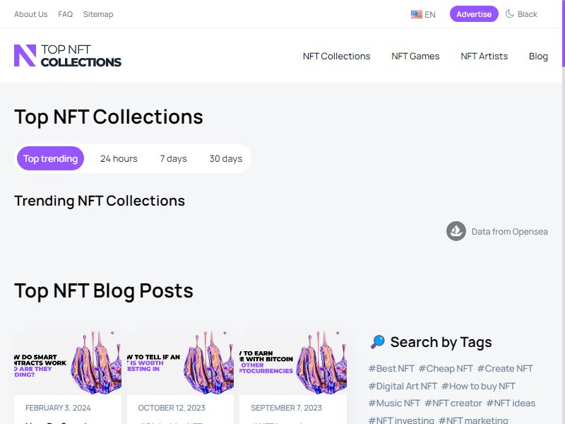Click the US flag language icon

[x=416, y=14]
